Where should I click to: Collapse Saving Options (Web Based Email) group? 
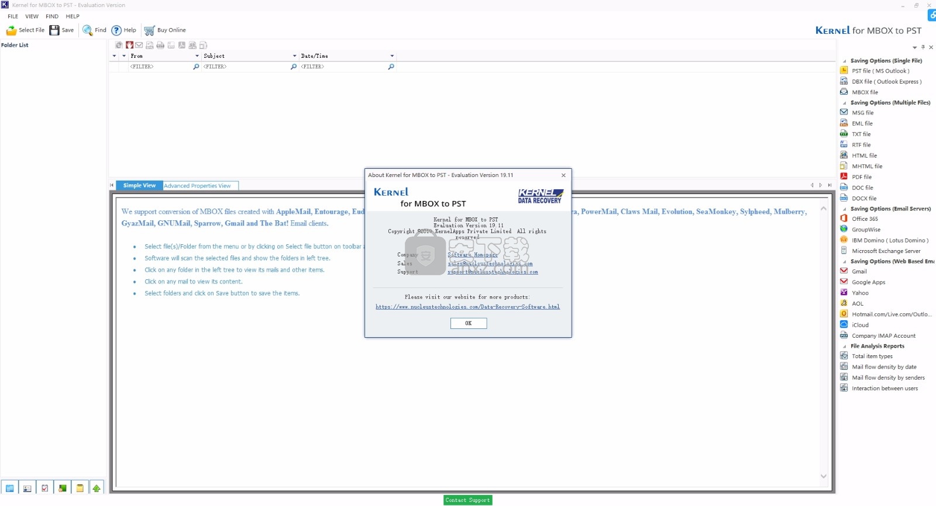click(844, 262)
